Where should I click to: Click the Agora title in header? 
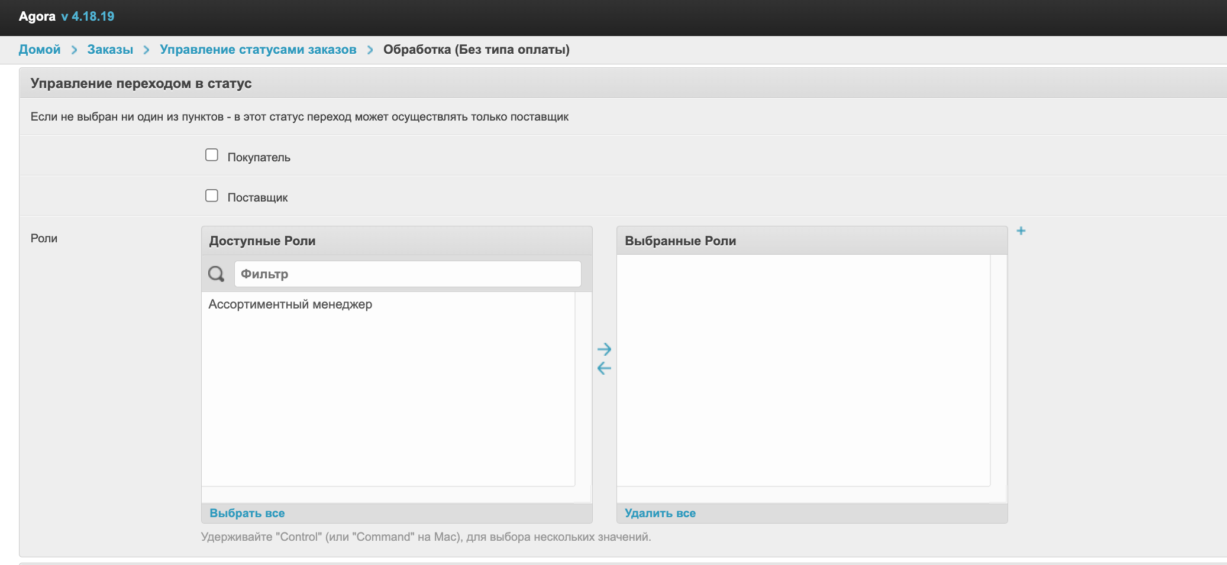pyautogui.click(x=37, y=17)
